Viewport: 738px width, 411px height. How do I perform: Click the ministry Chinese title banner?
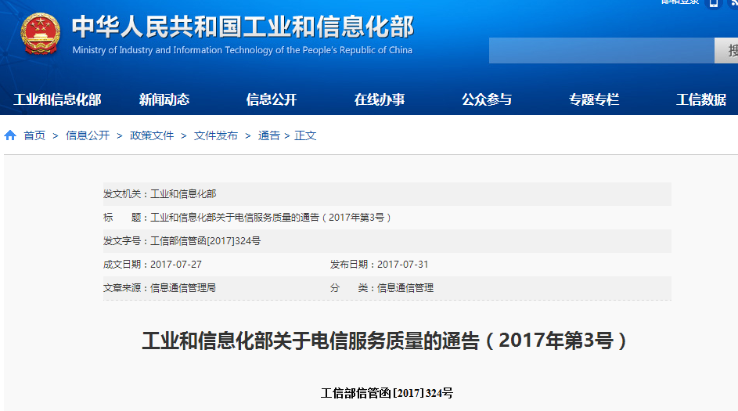[x=243, y=27]
